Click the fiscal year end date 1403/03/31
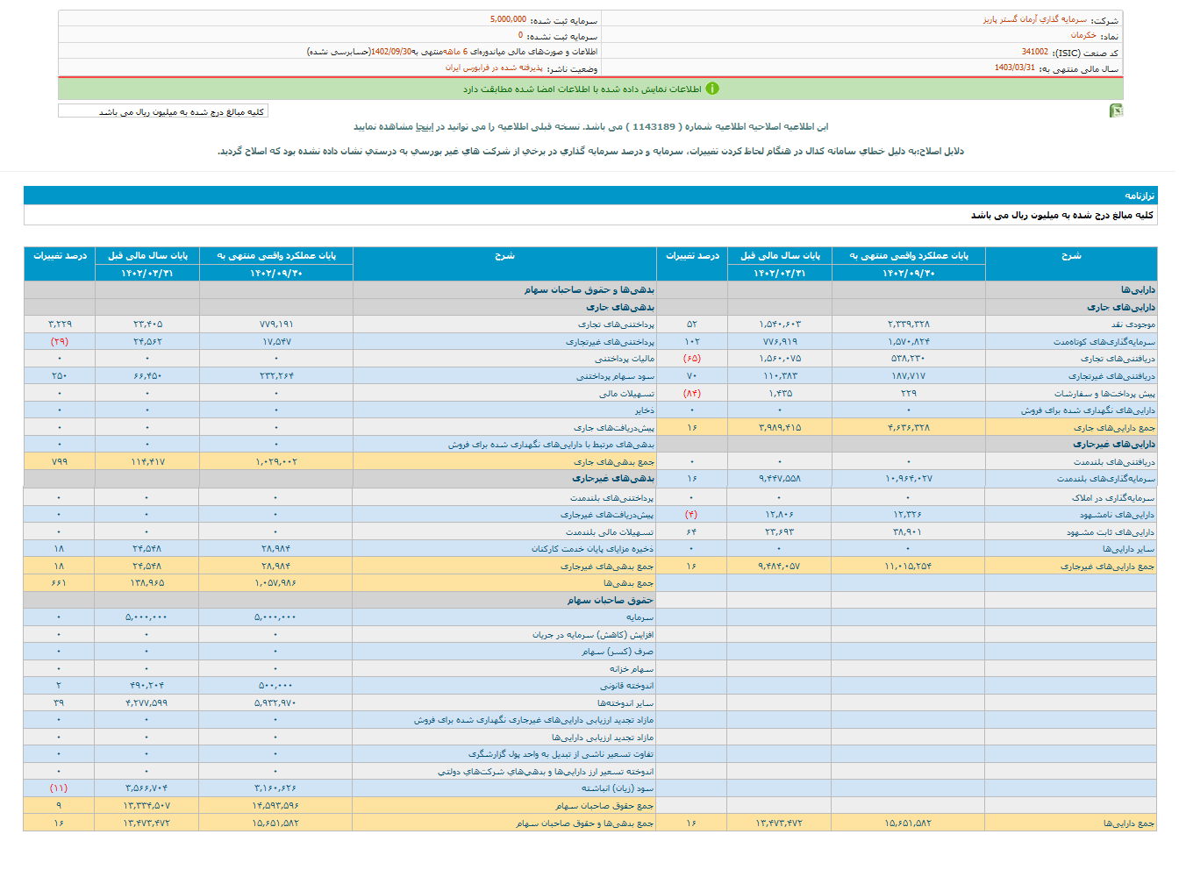1179x884 pixels. click(1014, 68)
